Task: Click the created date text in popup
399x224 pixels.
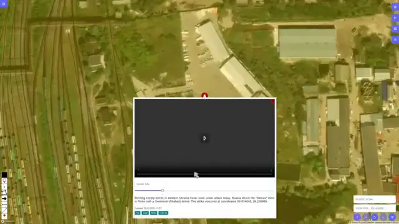Action: coord(148,208)
